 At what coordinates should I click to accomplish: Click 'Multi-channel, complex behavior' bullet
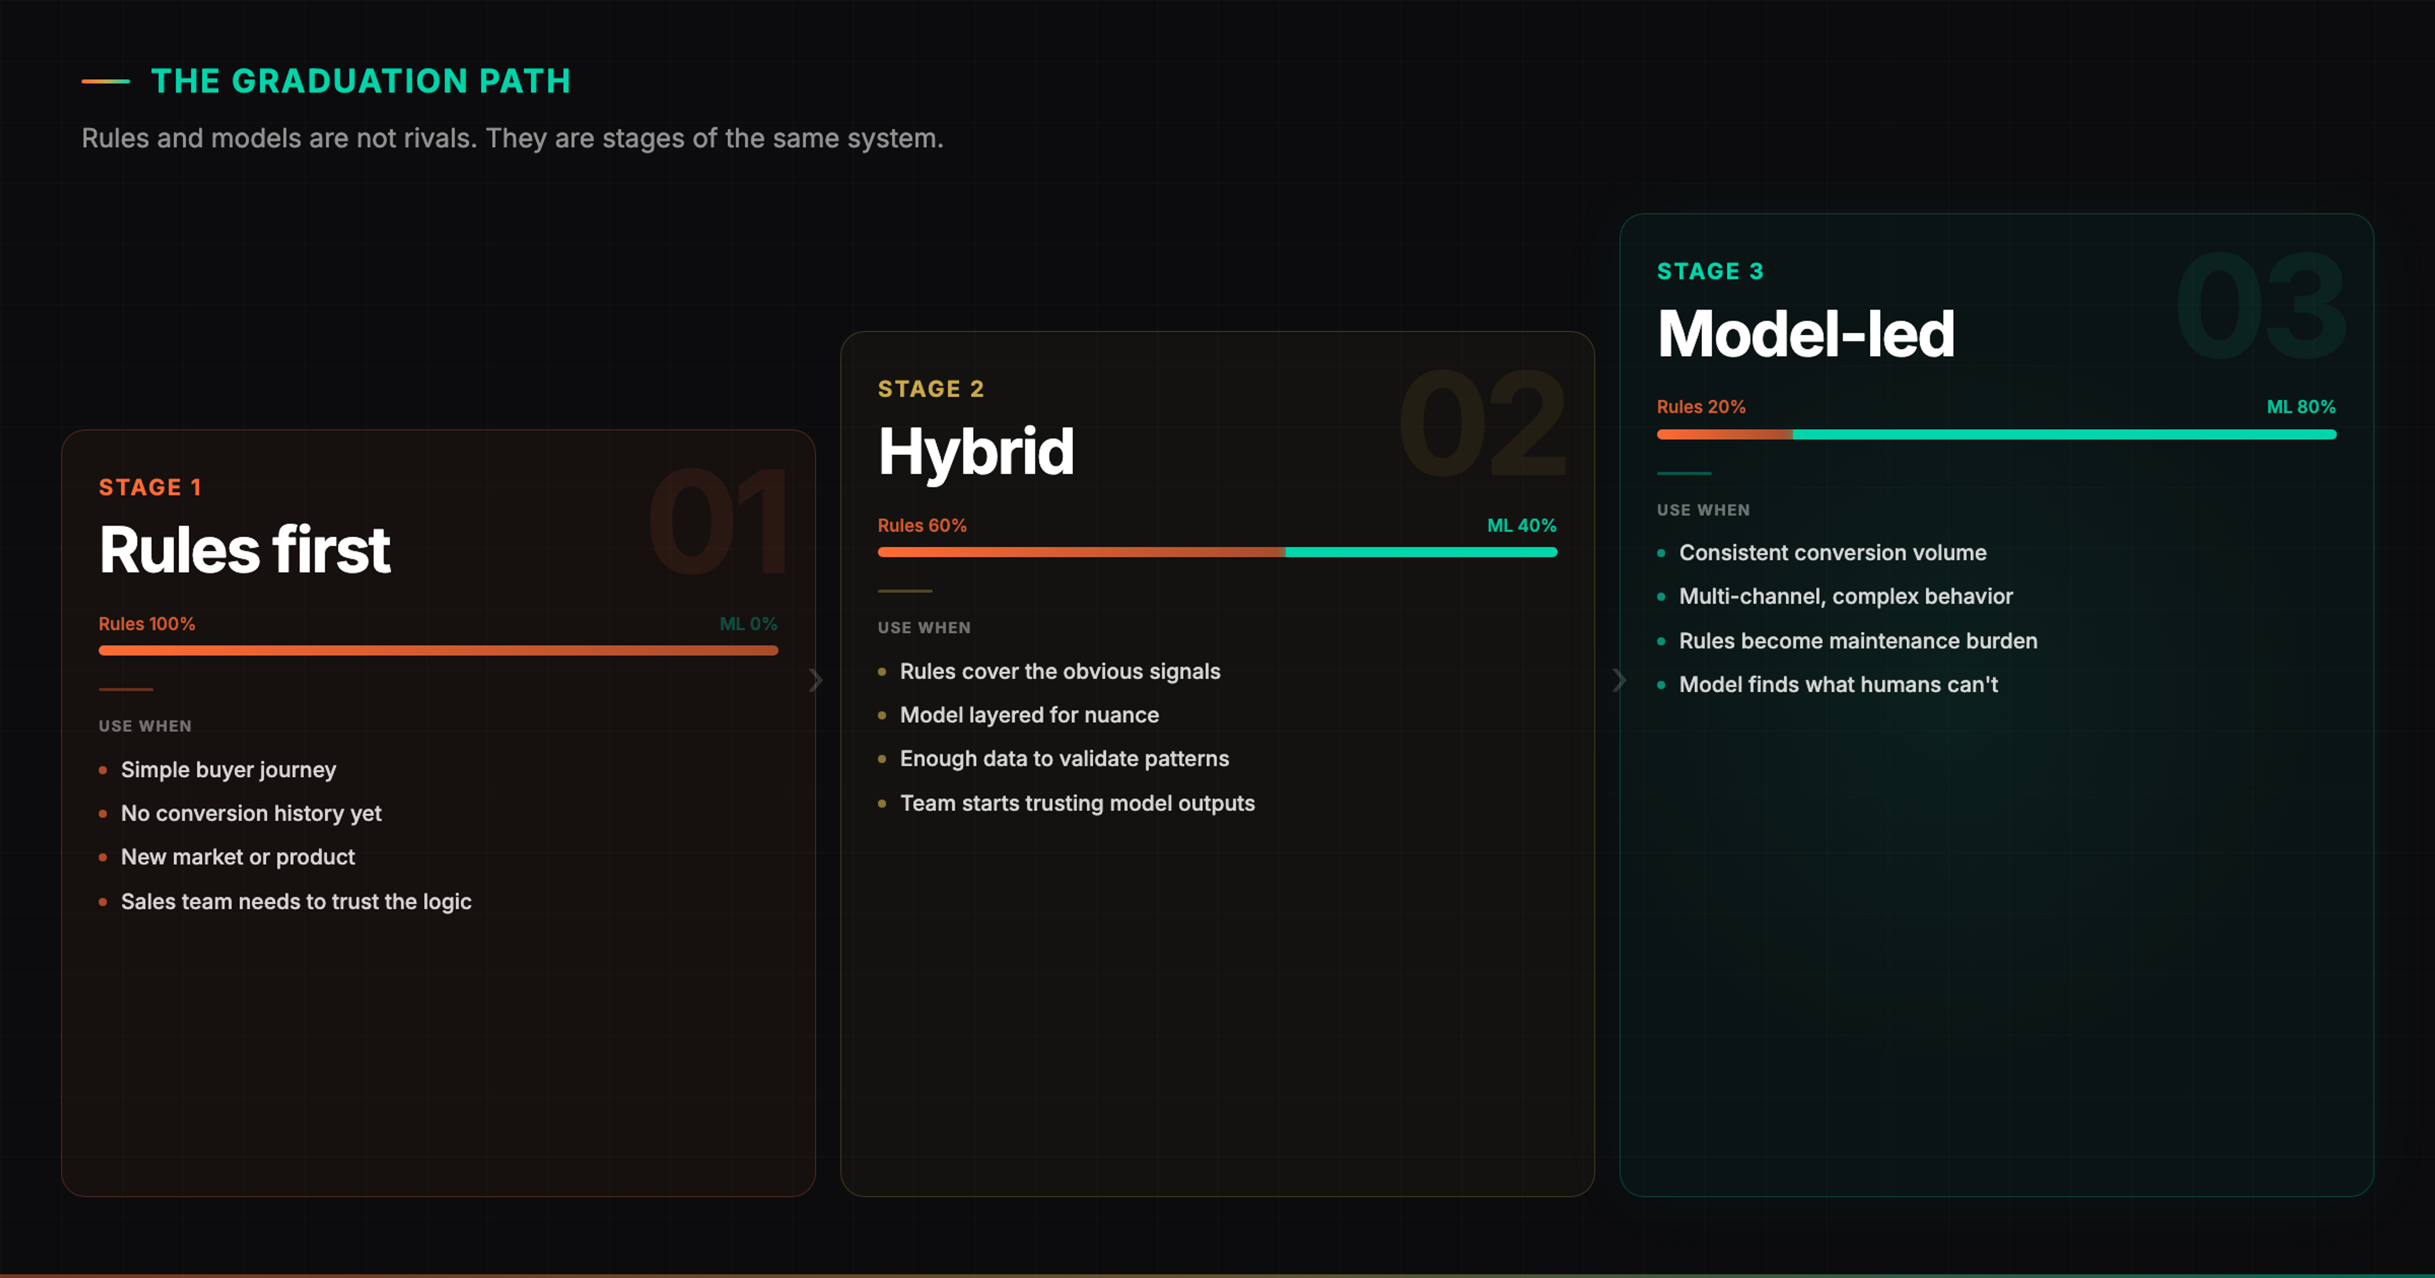[1846, 597]
